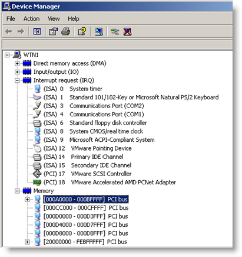Expand the 20000000 - FEBFFFFF PCI bus entry

tap(27, 242)
